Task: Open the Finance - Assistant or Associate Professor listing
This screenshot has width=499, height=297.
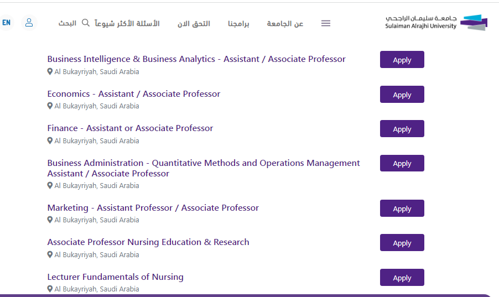Action: [130, 128]
